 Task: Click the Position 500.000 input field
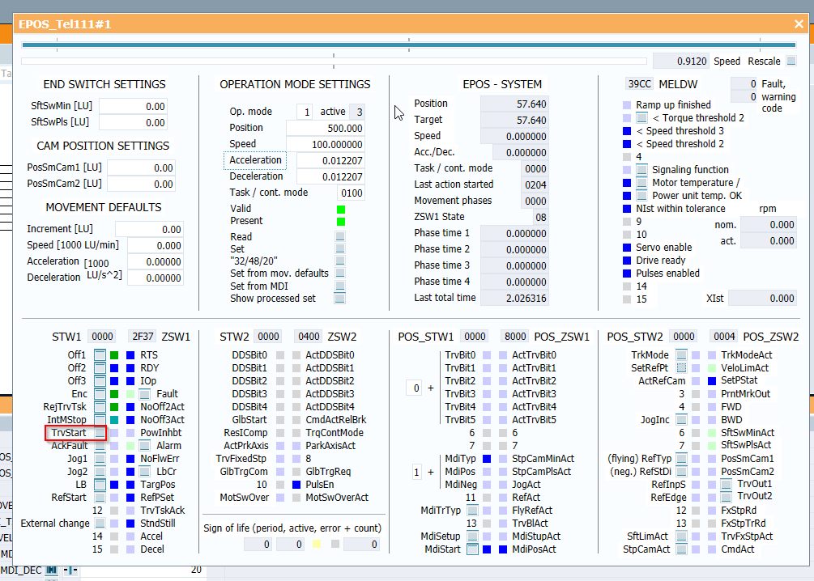(326, 128)
